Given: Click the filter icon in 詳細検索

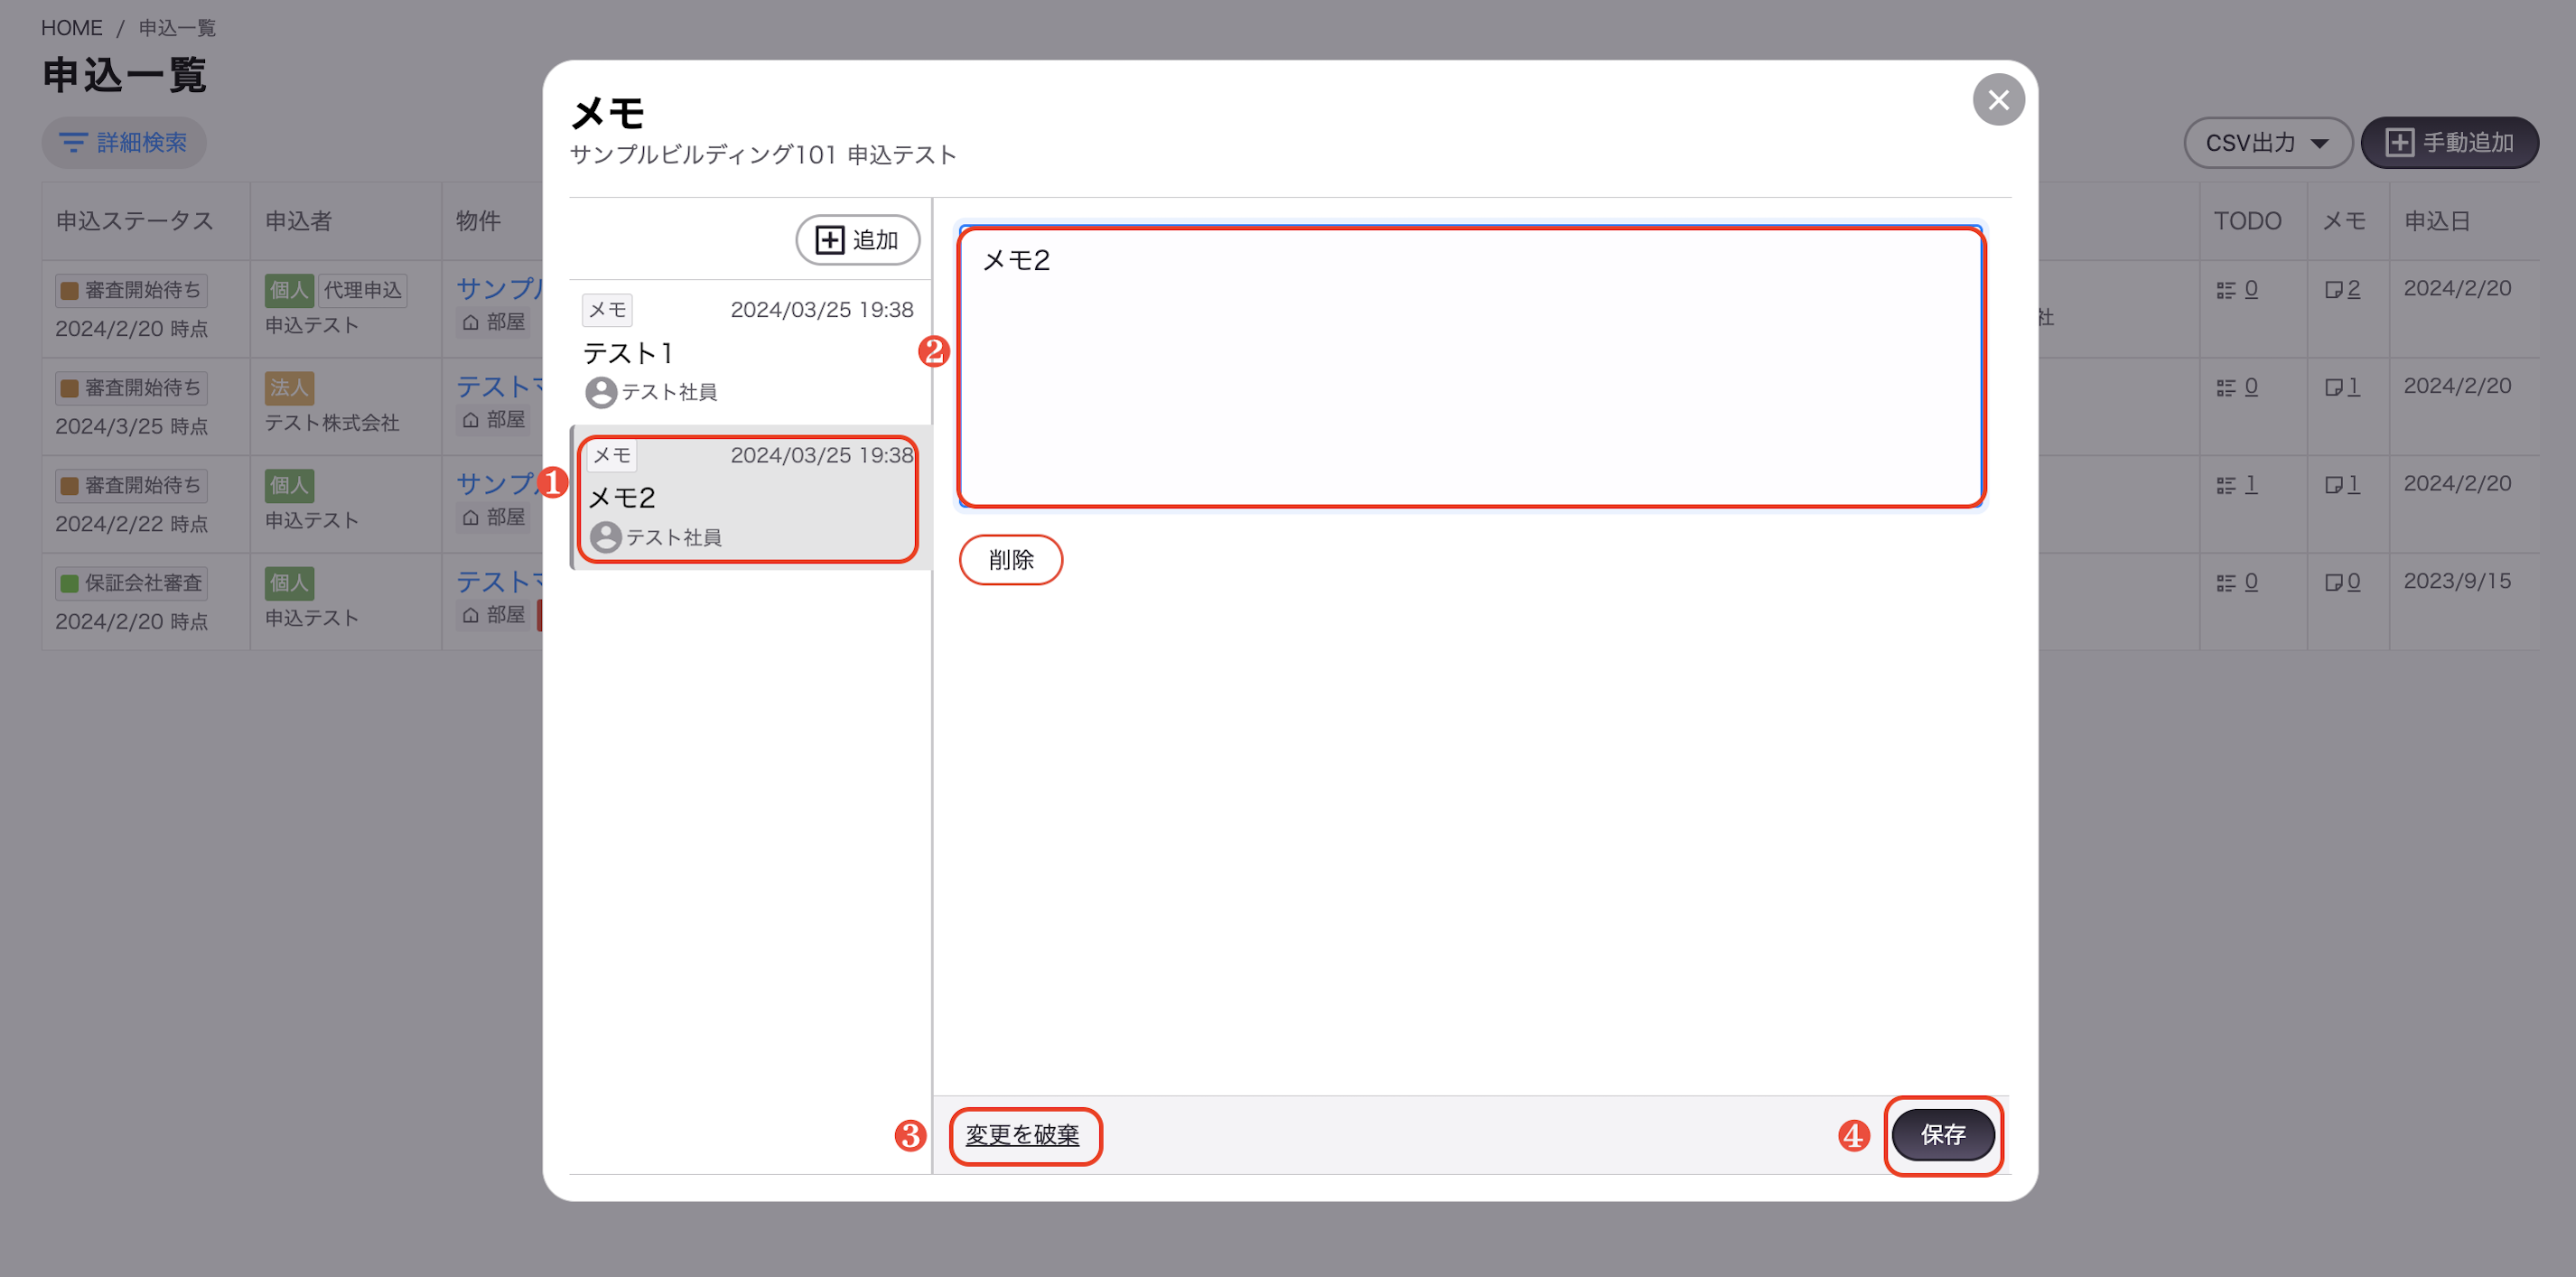Looking at the screenshot, I should coord(73,143).
